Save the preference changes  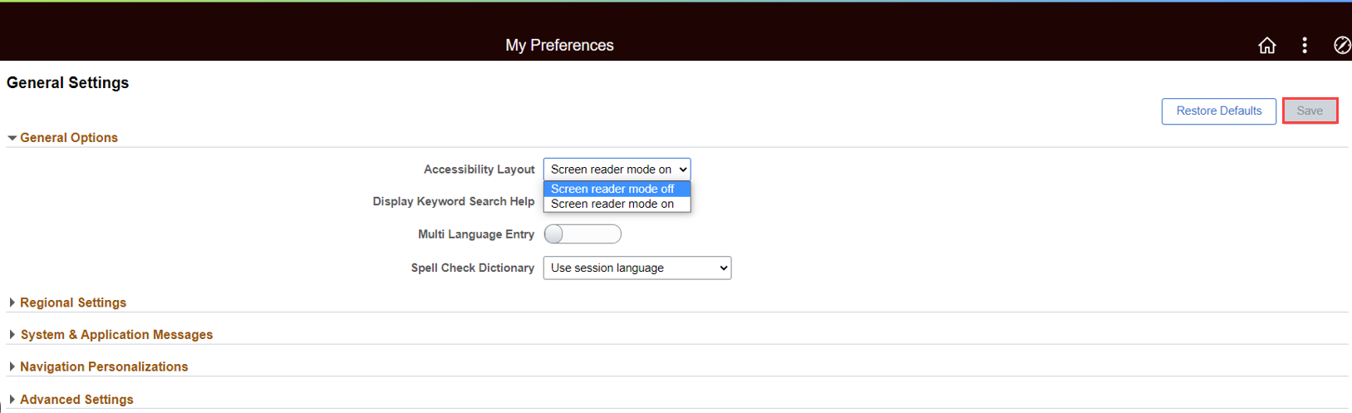click(x=1310, y=111)
